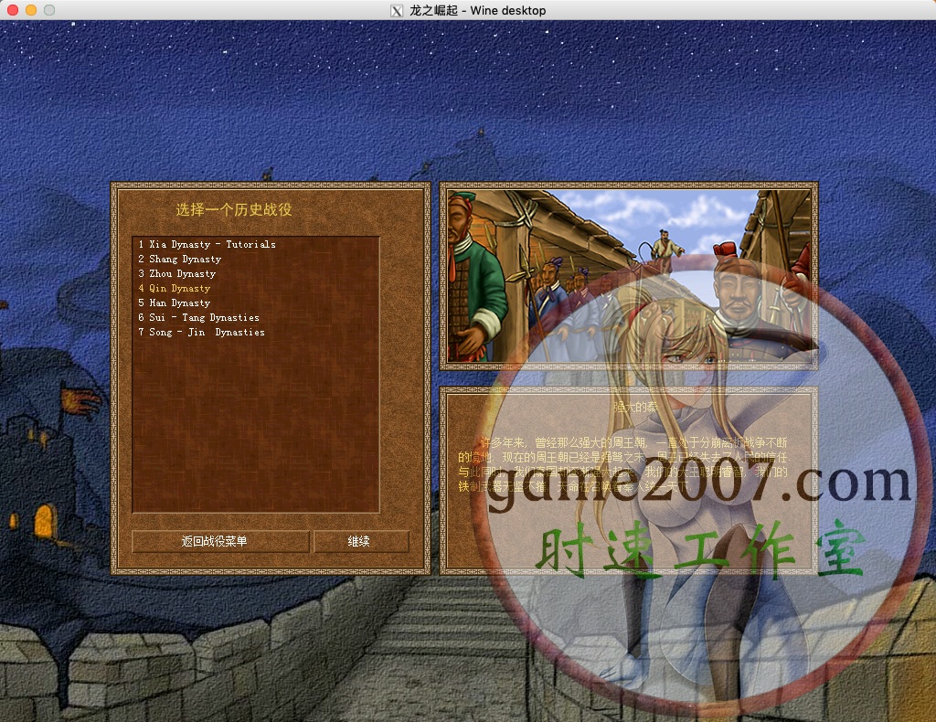Image resolution: width=936 pixels, height=722 pixels.
Task: Click the 返回战役菜单 button
Action: pos(220,541)
